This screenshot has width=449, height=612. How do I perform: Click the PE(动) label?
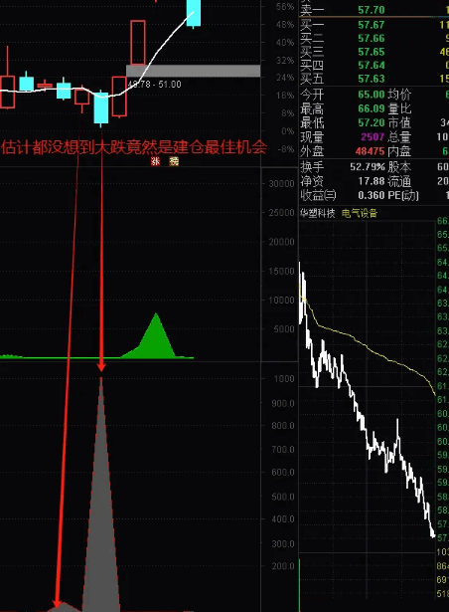click(x=403, y=195)
